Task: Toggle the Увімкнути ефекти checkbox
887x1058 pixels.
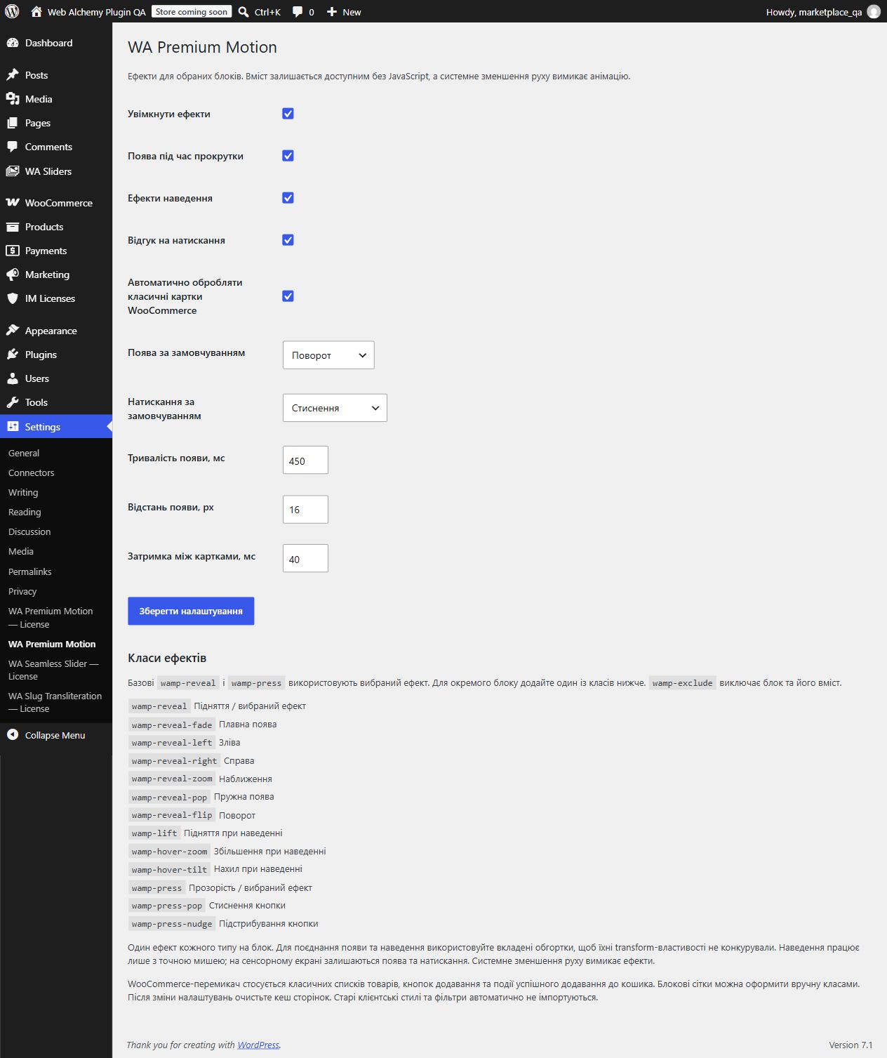Action: coord(288,114)
